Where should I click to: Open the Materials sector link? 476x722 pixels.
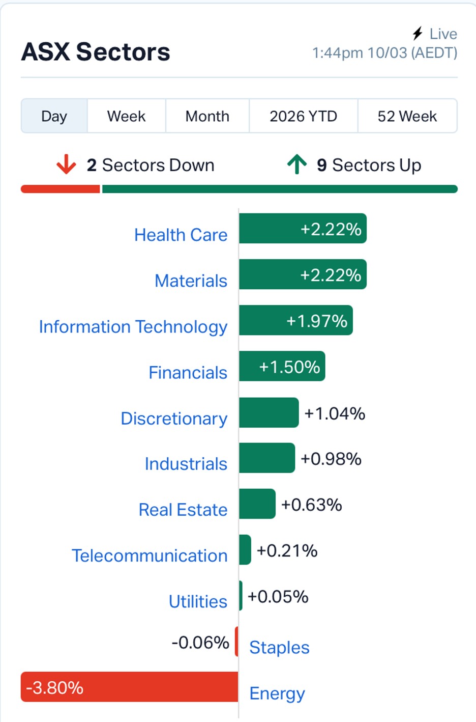click(x=191, y=281)
